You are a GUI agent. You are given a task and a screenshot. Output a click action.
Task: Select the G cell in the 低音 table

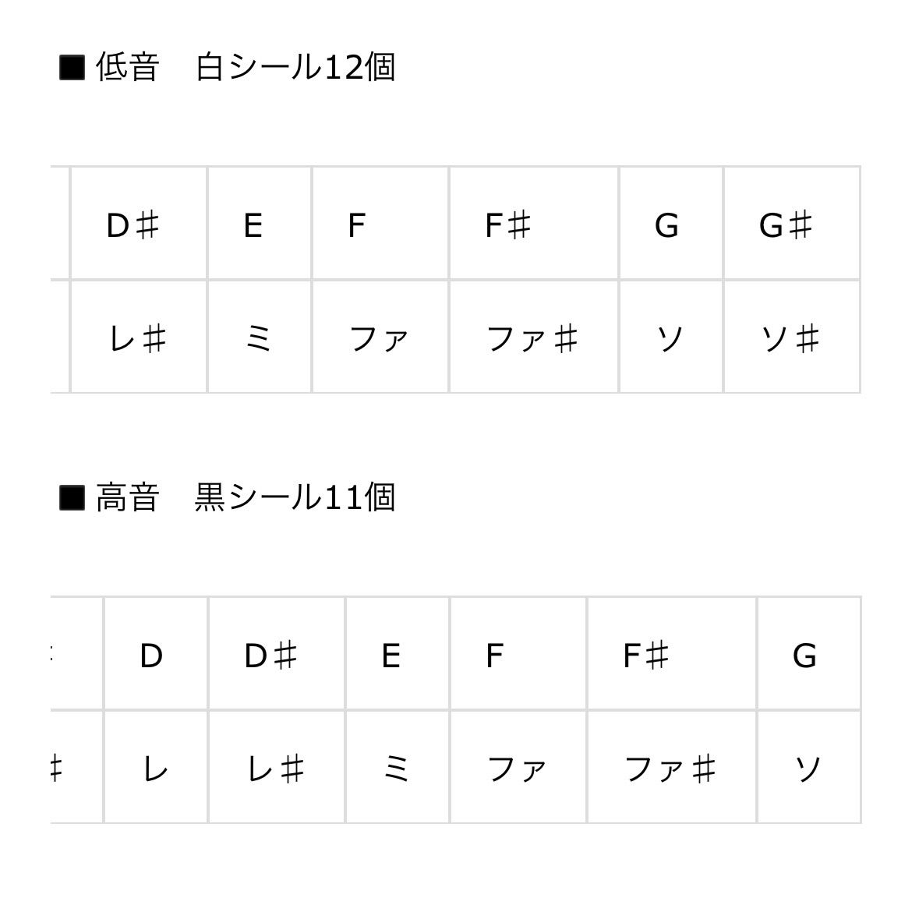(x=671, y=224)
